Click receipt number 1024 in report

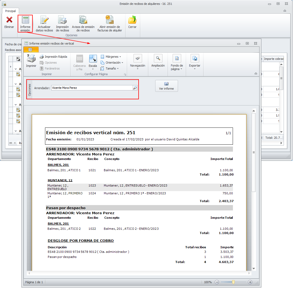[92, 193]
